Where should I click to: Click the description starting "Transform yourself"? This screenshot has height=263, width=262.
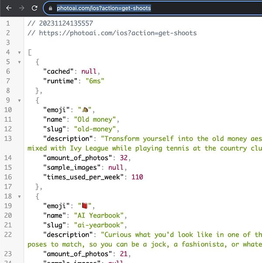coord(181,139)
